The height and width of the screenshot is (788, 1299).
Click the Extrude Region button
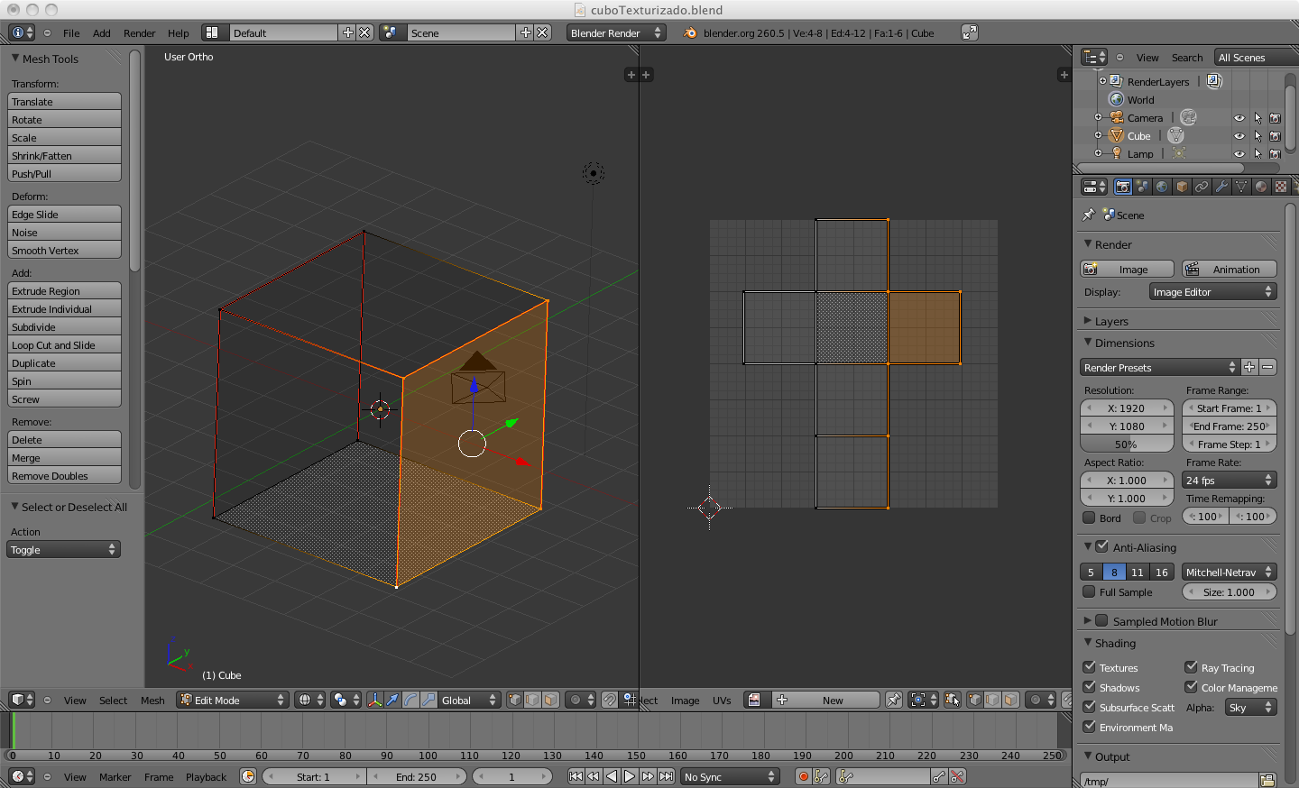(64, 291)
